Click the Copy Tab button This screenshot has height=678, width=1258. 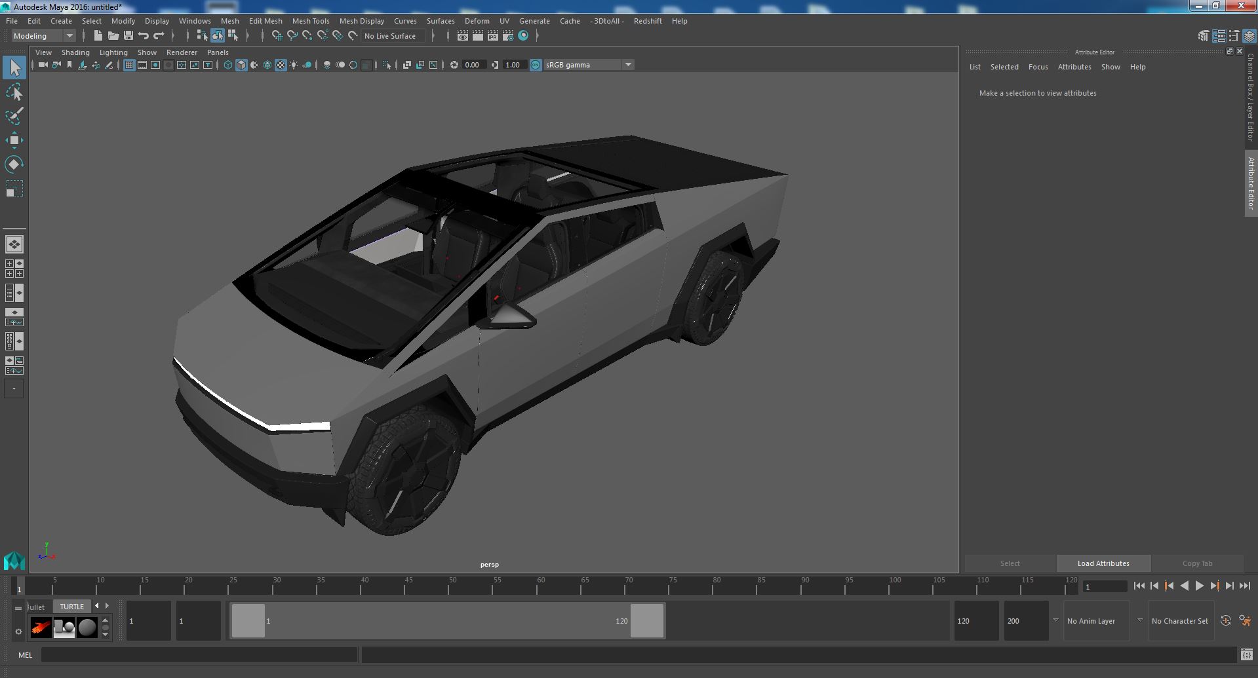[1197, 563]
